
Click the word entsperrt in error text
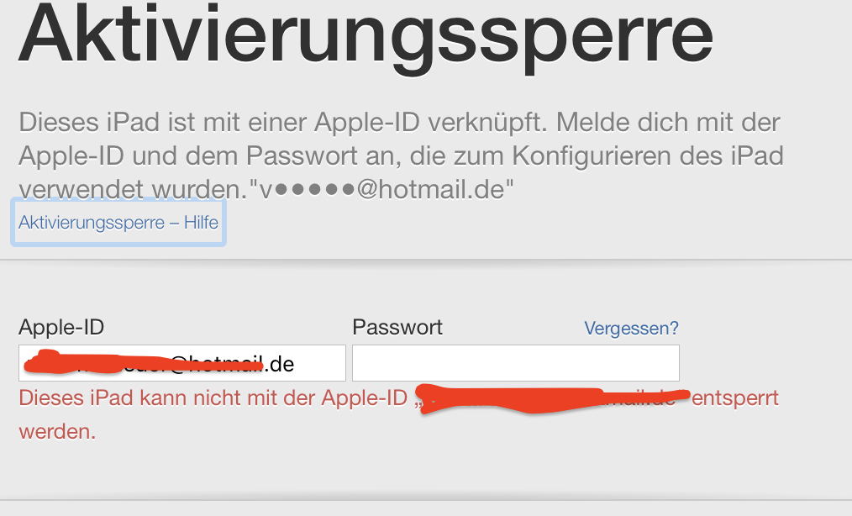pyautogui.click(x=735, y=398)
